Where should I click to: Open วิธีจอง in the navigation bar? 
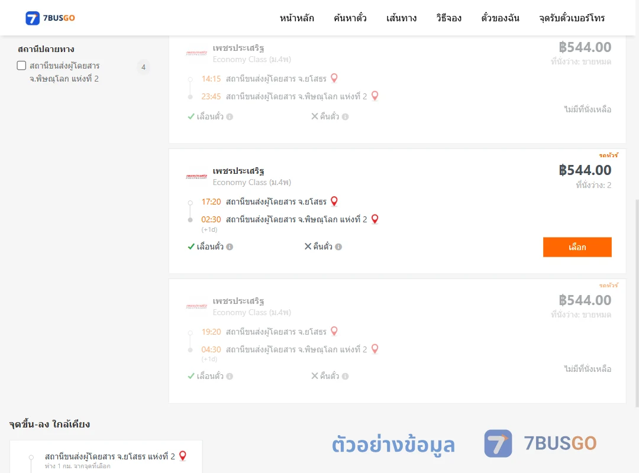point(448,18)
